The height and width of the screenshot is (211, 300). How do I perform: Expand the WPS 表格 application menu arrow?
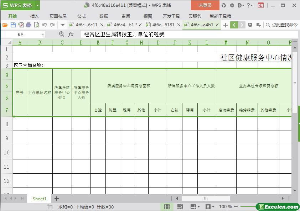[37, 5]
